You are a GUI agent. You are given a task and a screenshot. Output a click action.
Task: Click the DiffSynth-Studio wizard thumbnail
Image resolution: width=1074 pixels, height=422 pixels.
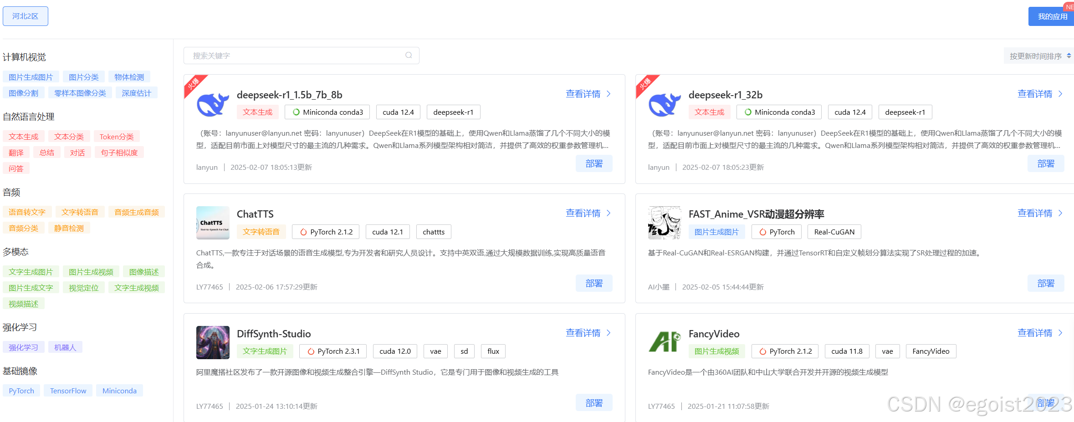[x=212, y=342]
